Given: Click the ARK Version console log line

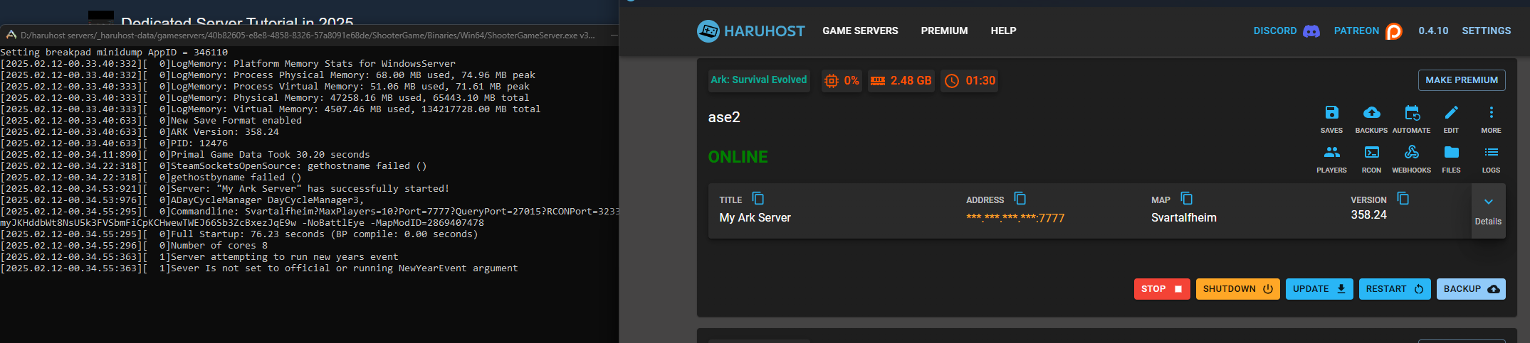Looking at the screenshot, I should [140, 132].
